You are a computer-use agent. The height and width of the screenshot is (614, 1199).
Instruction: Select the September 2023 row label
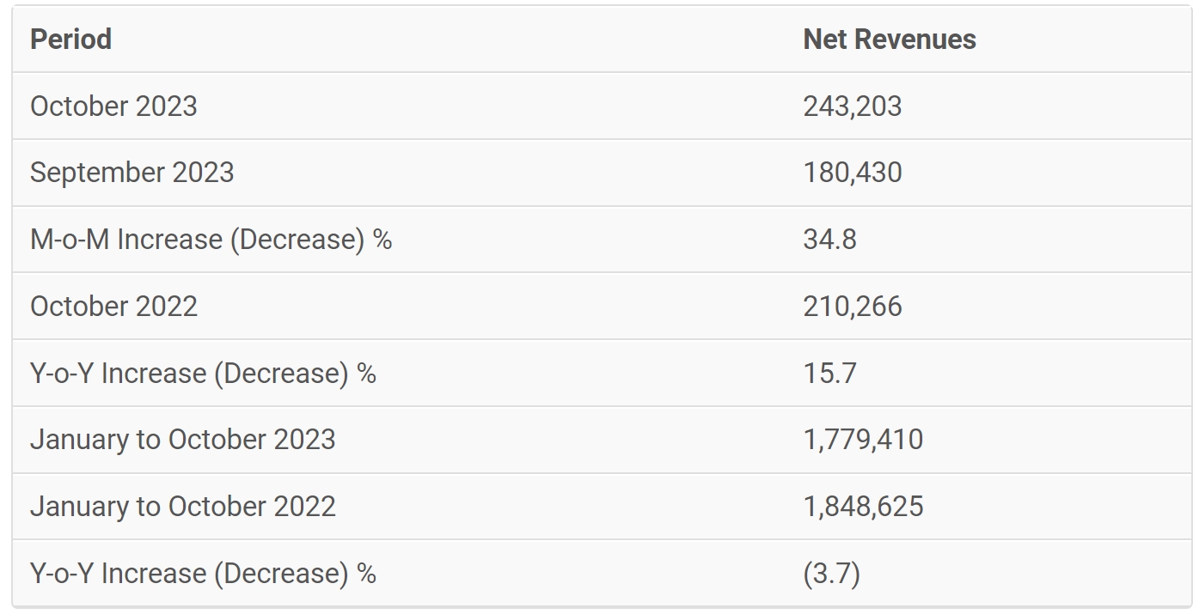132,173
